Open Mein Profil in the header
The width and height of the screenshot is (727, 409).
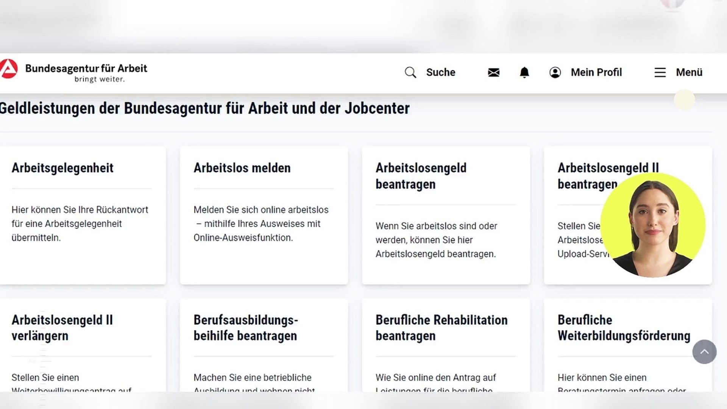(596, 72)
